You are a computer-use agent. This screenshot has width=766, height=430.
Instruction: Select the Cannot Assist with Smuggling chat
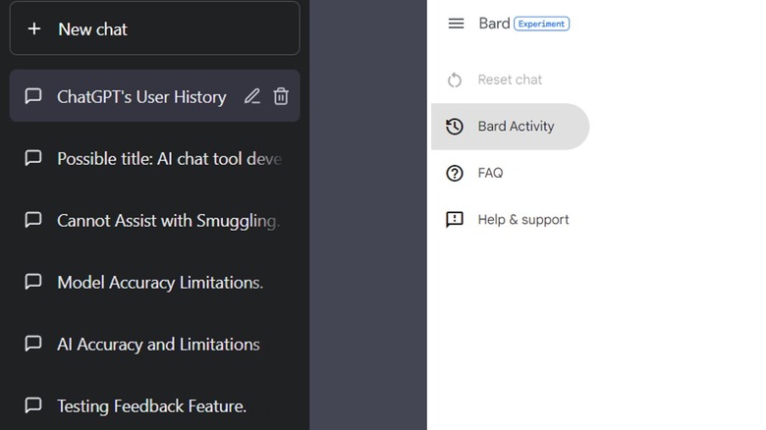click(167, 221)
